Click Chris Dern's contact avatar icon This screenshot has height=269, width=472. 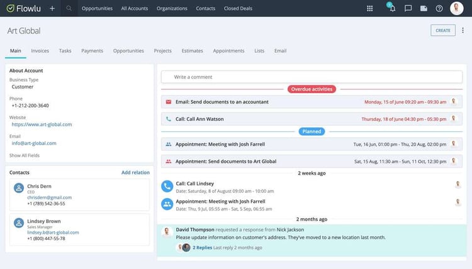[x=19, y=188]
